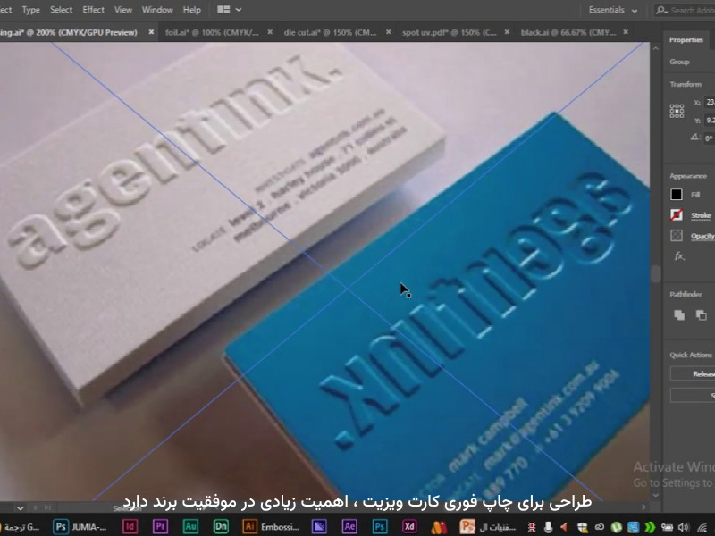The image size is (715, 536).
Task: Open Adobe After Effects from taskbar
Action: pos(349,527)
